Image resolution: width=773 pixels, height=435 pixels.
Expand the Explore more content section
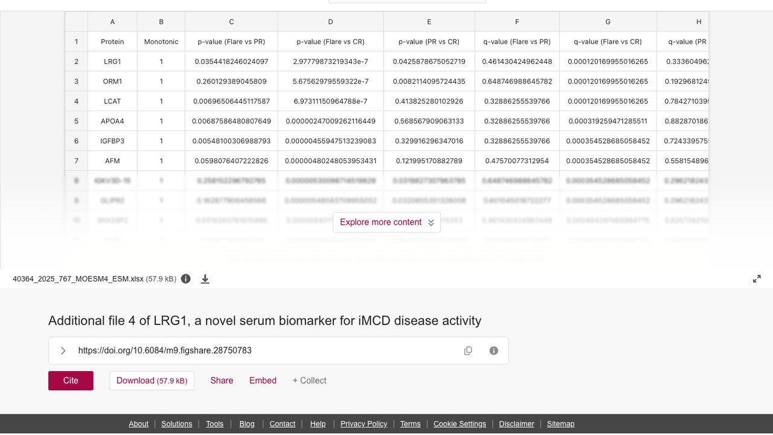386,222
